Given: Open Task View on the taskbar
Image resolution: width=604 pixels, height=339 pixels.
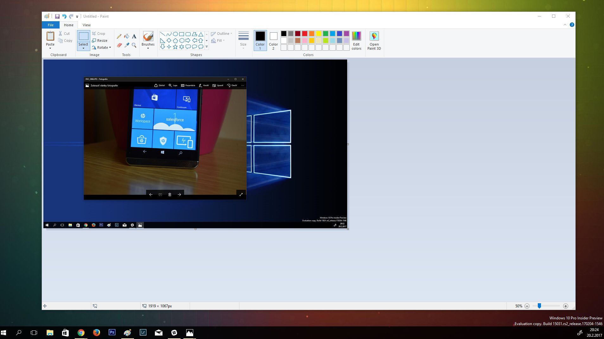Looking at the screenshot, I should [x=34, y=332].
